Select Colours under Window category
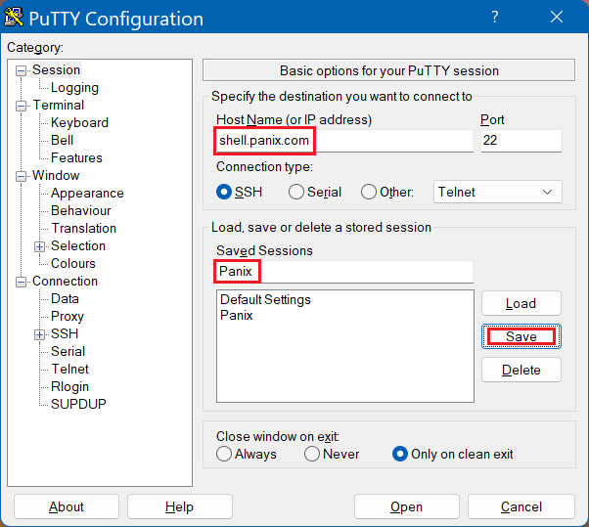 coord(73,264)
